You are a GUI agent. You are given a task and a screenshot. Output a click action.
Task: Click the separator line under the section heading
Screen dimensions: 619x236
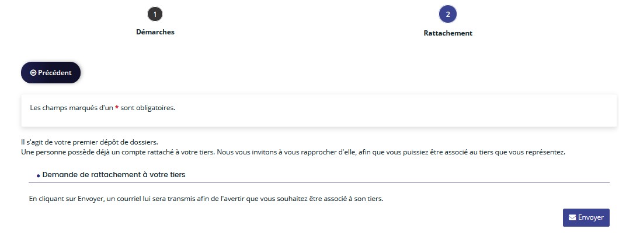tap(319, 182)
